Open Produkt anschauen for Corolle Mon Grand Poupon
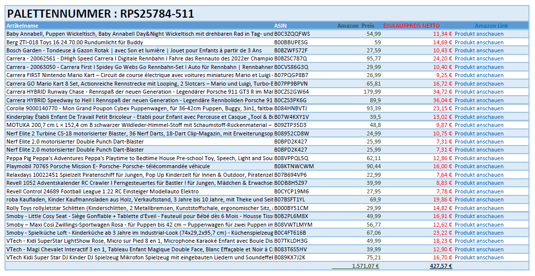 (x=479, y=108)
